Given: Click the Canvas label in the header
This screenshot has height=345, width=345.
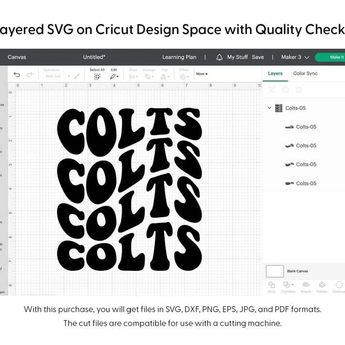Looking at the screenshot, I should (17, 57).
